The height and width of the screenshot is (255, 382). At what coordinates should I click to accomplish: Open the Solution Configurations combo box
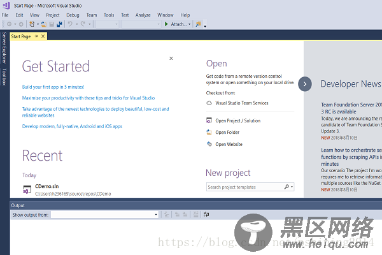[x=107, y=24]
